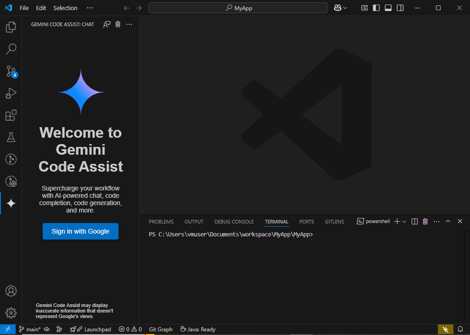Switch to the PORTS tab
The width and height of the screenshot is (470, 335).
(306, 222)
